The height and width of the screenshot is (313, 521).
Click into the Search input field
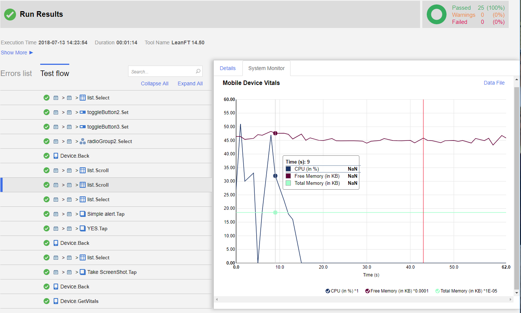tap(162, 72)
